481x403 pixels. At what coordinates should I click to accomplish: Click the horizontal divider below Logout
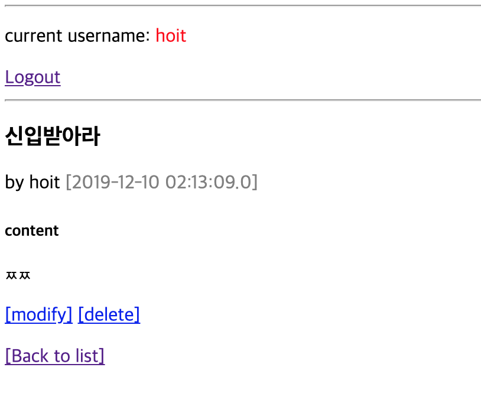[242, 100]
